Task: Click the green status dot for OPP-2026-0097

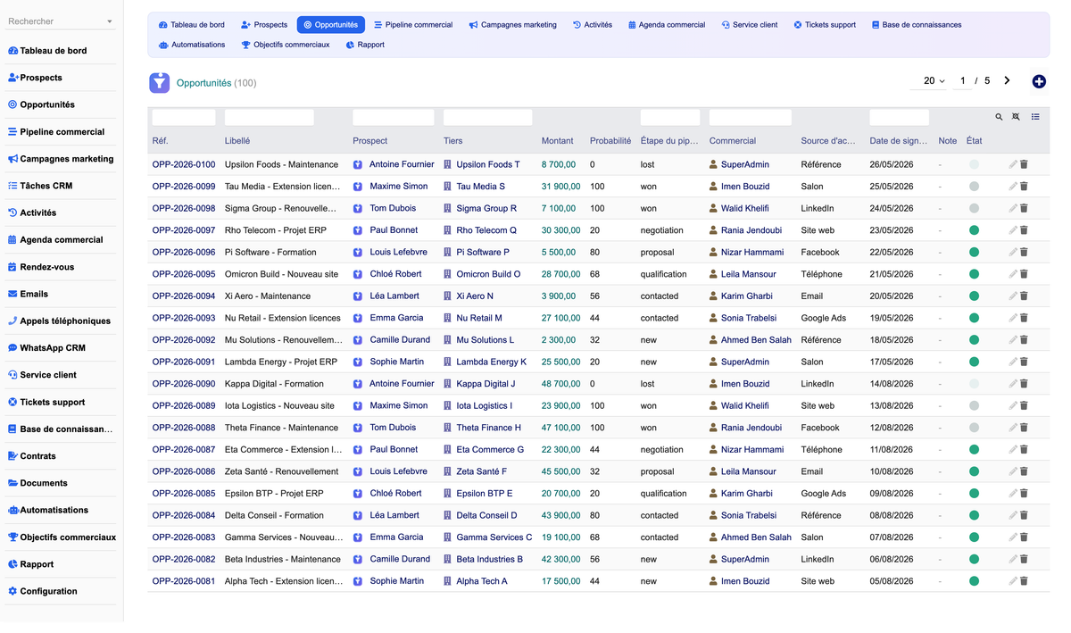Action: (974, 230)
